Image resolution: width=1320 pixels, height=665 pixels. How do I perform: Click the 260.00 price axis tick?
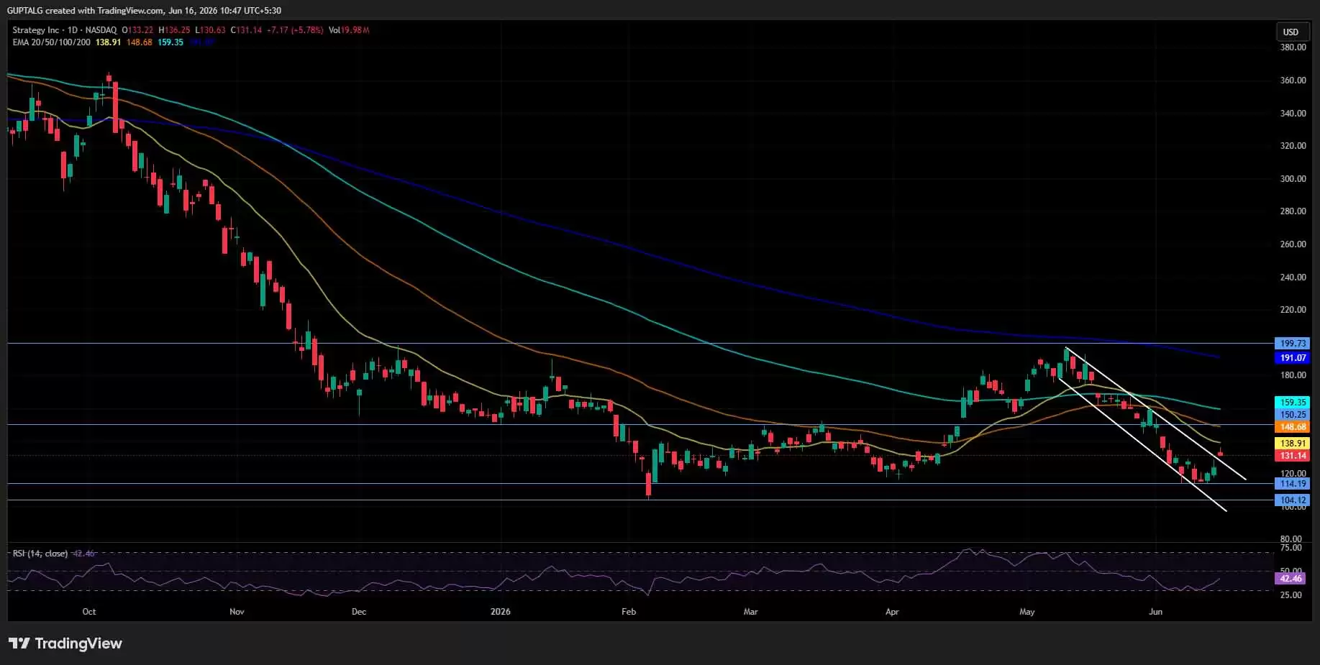[1293, 244]
